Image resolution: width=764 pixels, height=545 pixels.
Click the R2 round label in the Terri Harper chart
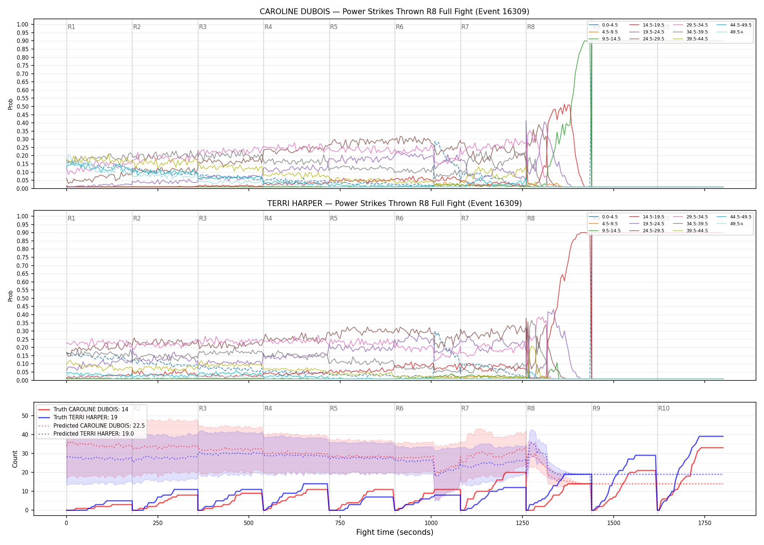[137, 218]
